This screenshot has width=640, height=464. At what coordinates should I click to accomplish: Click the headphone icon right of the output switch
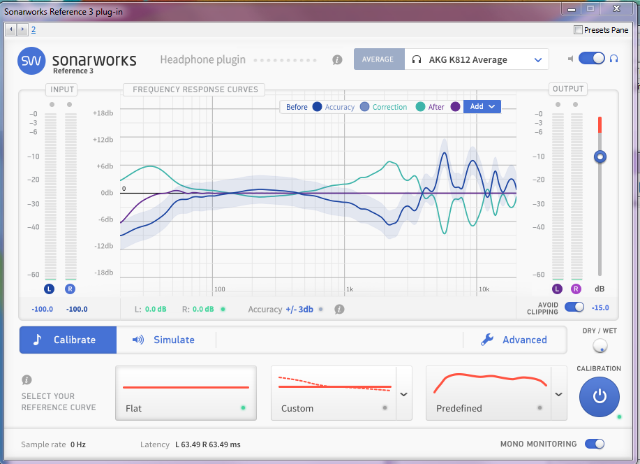613,59
